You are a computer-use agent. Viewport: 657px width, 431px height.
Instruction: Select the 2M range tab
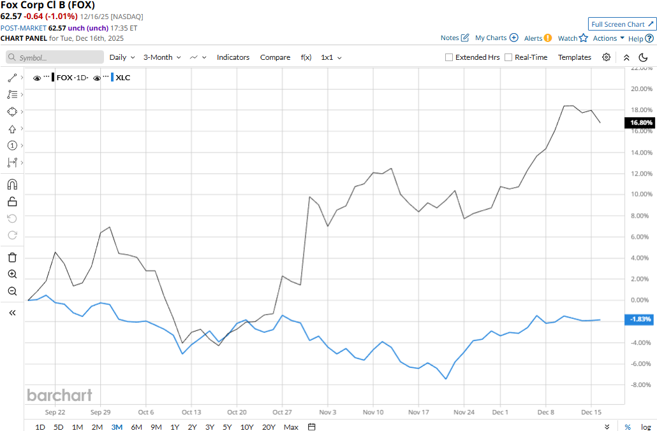(97, 427)
